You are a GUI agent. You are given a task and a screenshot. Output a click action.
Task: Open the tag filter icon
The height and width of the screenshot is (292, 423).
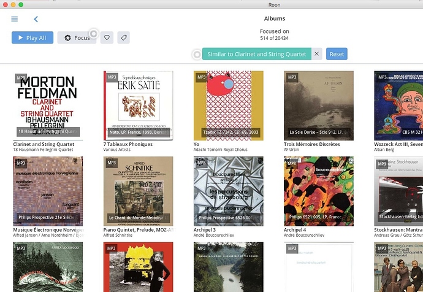124,37
